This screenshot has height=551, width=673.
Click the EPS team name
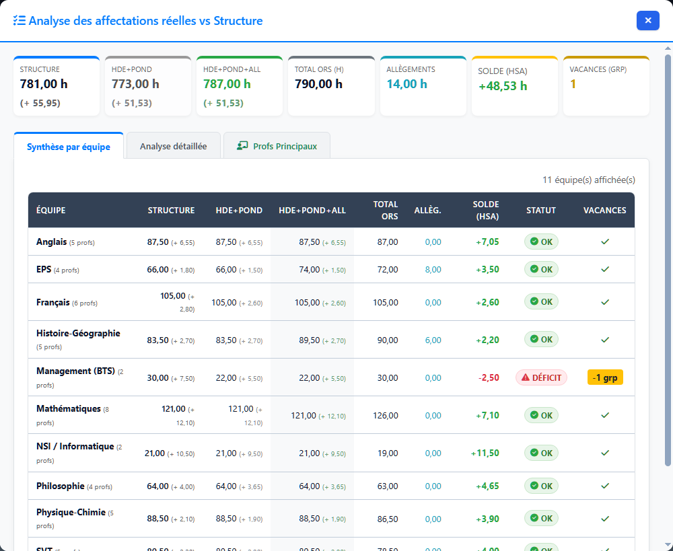click(x=44, y=269)
